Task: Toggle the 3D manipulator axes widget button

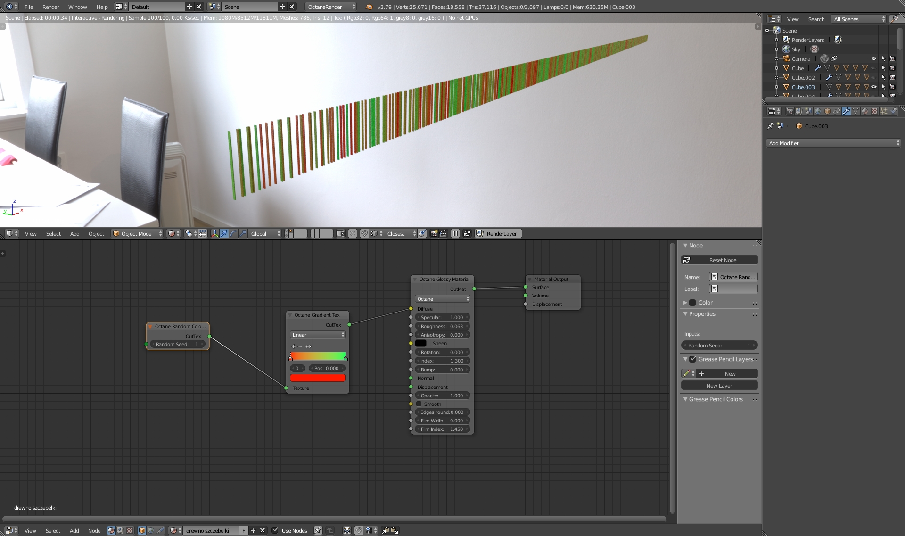Action: 214,233
